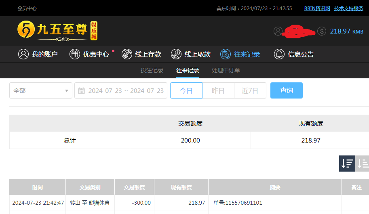Click the 查询 search button
The height and width of the screenshot is (214, 369).
pyautogui.click(x=286, y=90)
